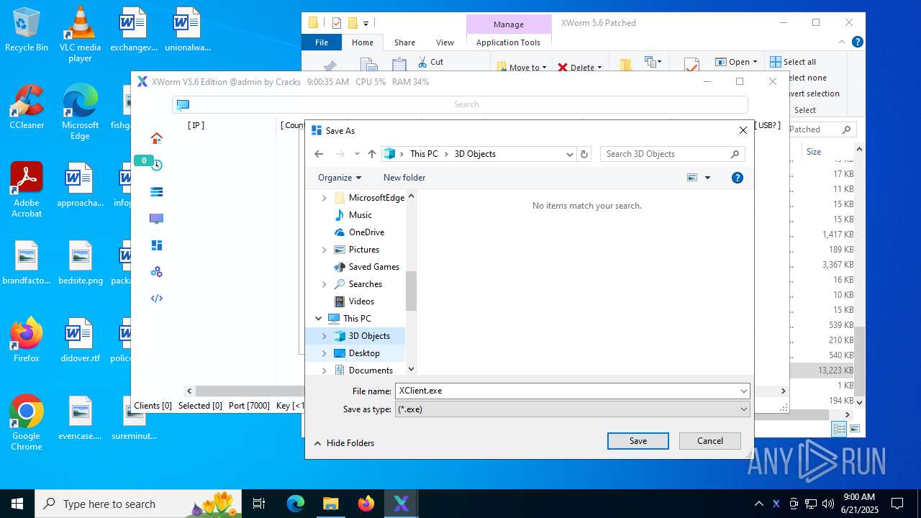Expand the Searches tree node
Viewport: 921px width, 518px height.
(324, 284)
